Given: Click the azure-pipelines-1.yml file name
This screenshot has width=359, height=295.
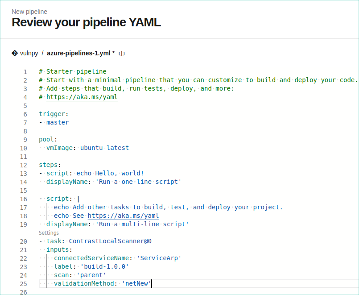Looking at the screenshot, I should 78,53.
